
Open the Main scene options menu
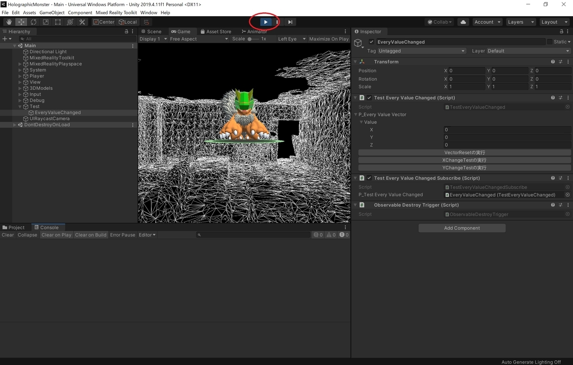(133, 46)
